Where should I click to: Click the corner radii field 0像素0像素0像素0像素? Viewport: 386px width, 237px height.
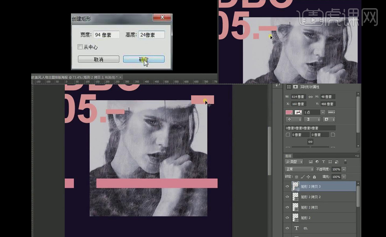pyautogui.click(x=310, y=128)
